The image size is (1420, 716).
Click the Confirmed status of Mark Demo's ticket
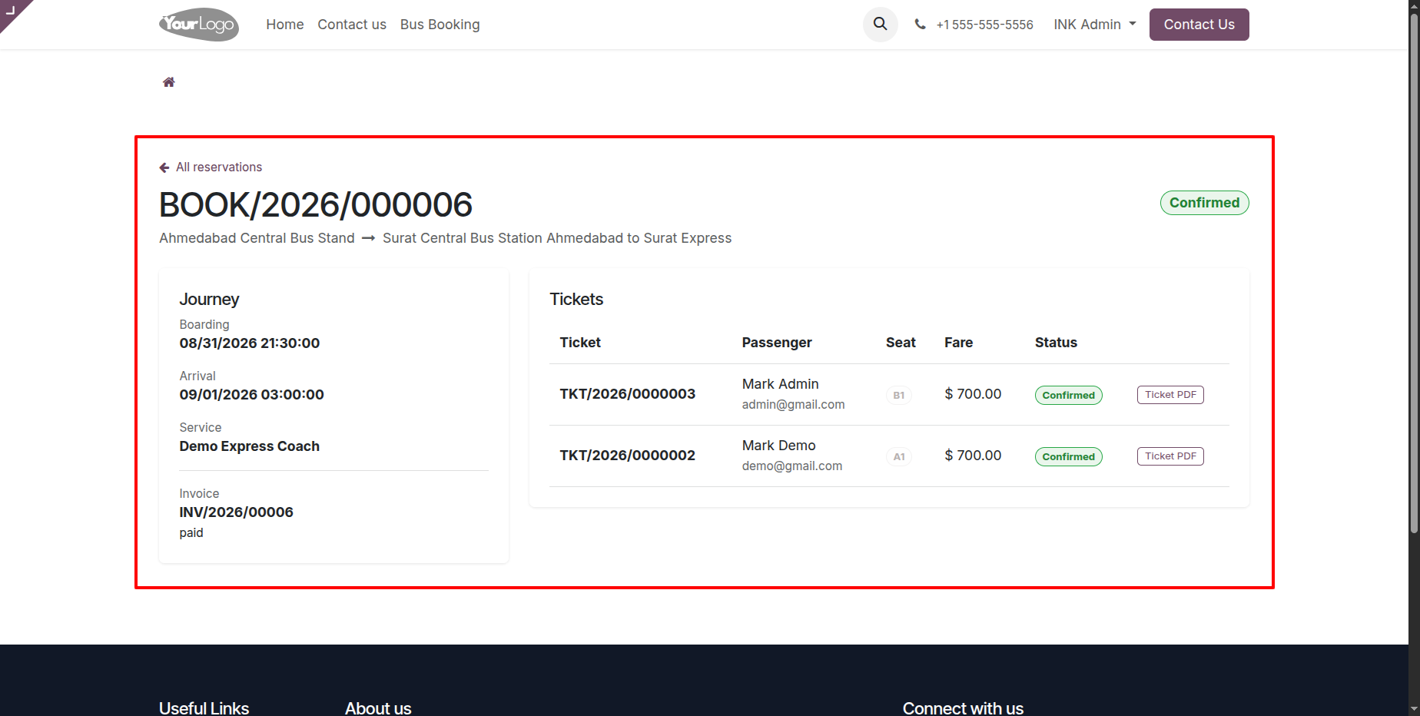pos(1068,456)
